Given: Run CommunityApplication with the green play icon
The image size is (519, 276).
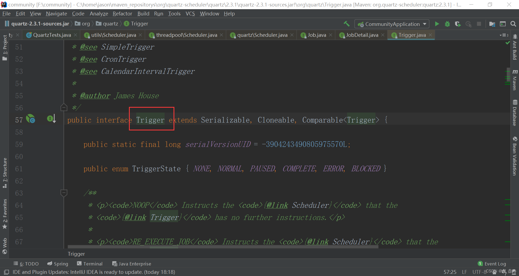Looking at the screenshot, I should 437,24.
